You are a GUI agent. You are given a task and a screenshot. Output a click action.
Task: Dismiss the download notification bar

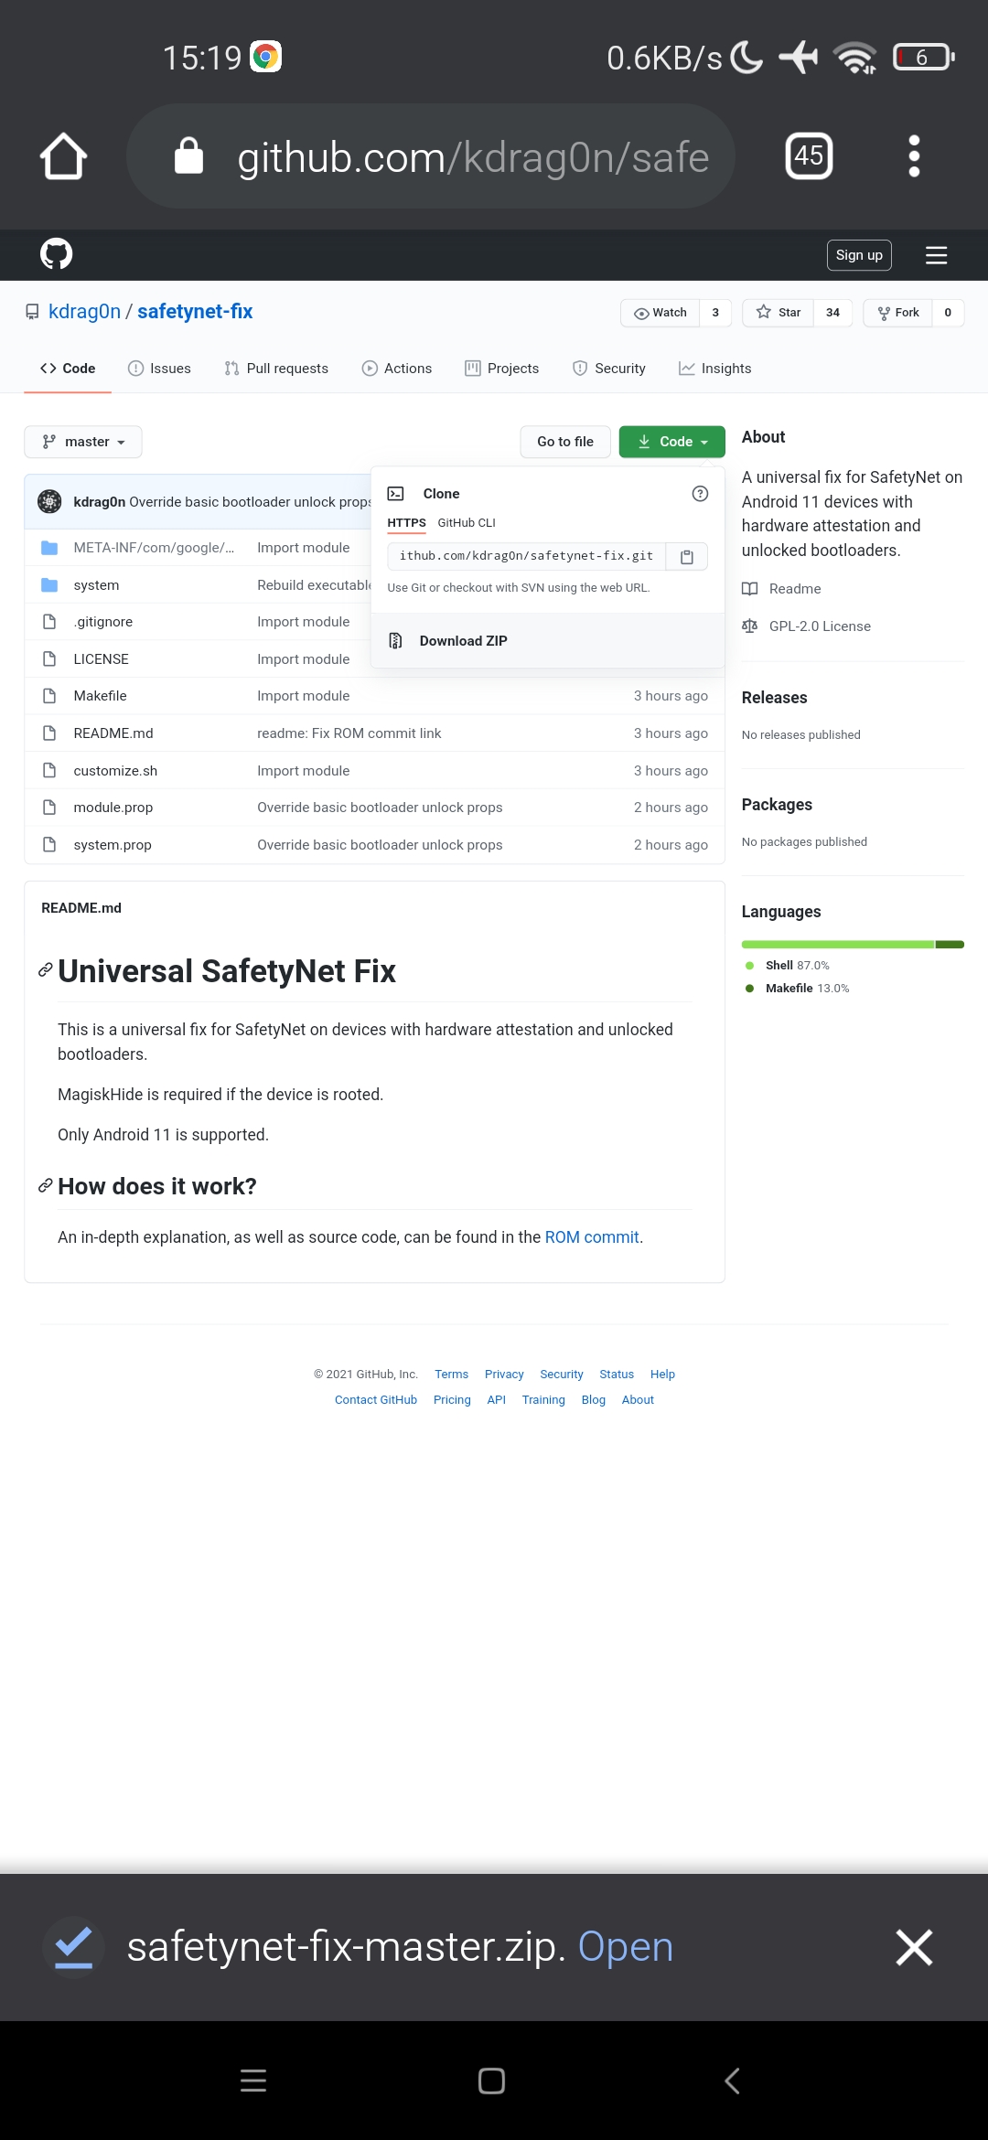coord(914,1947)
